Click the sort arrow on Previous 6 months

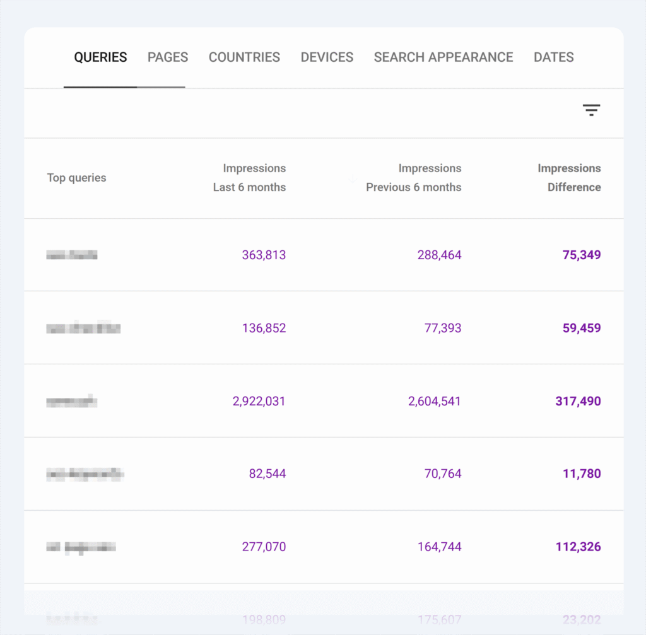coord(353,178)
